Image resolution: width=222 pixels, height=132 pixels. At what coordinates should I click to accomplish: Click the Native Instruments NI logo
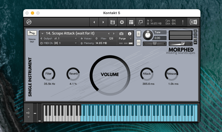tap(193, 22)
